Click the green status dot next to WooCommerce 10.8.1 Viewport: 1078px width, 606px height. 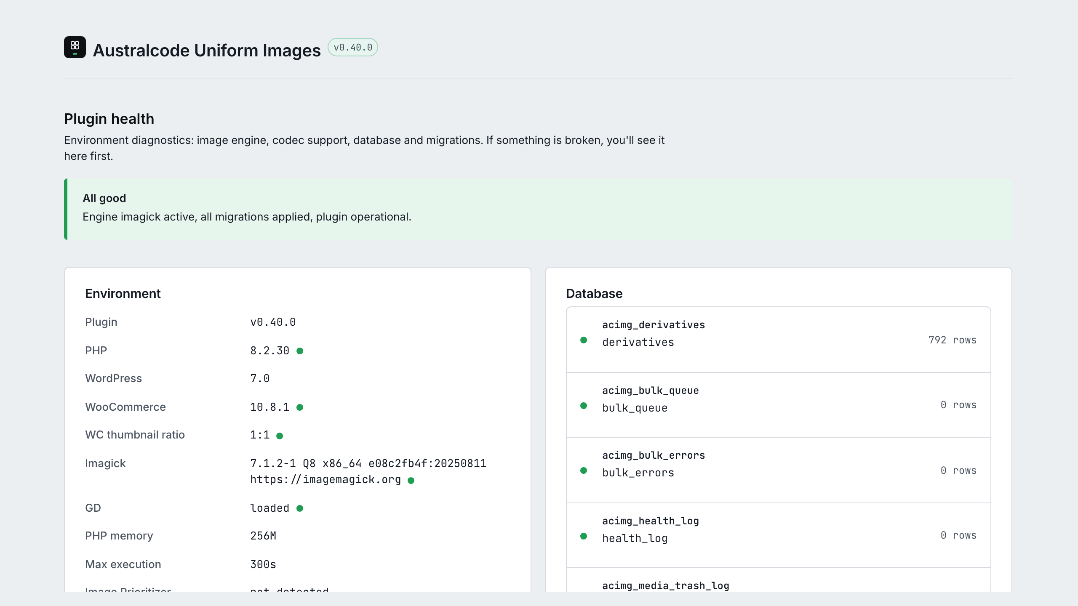tap(300, 407)
